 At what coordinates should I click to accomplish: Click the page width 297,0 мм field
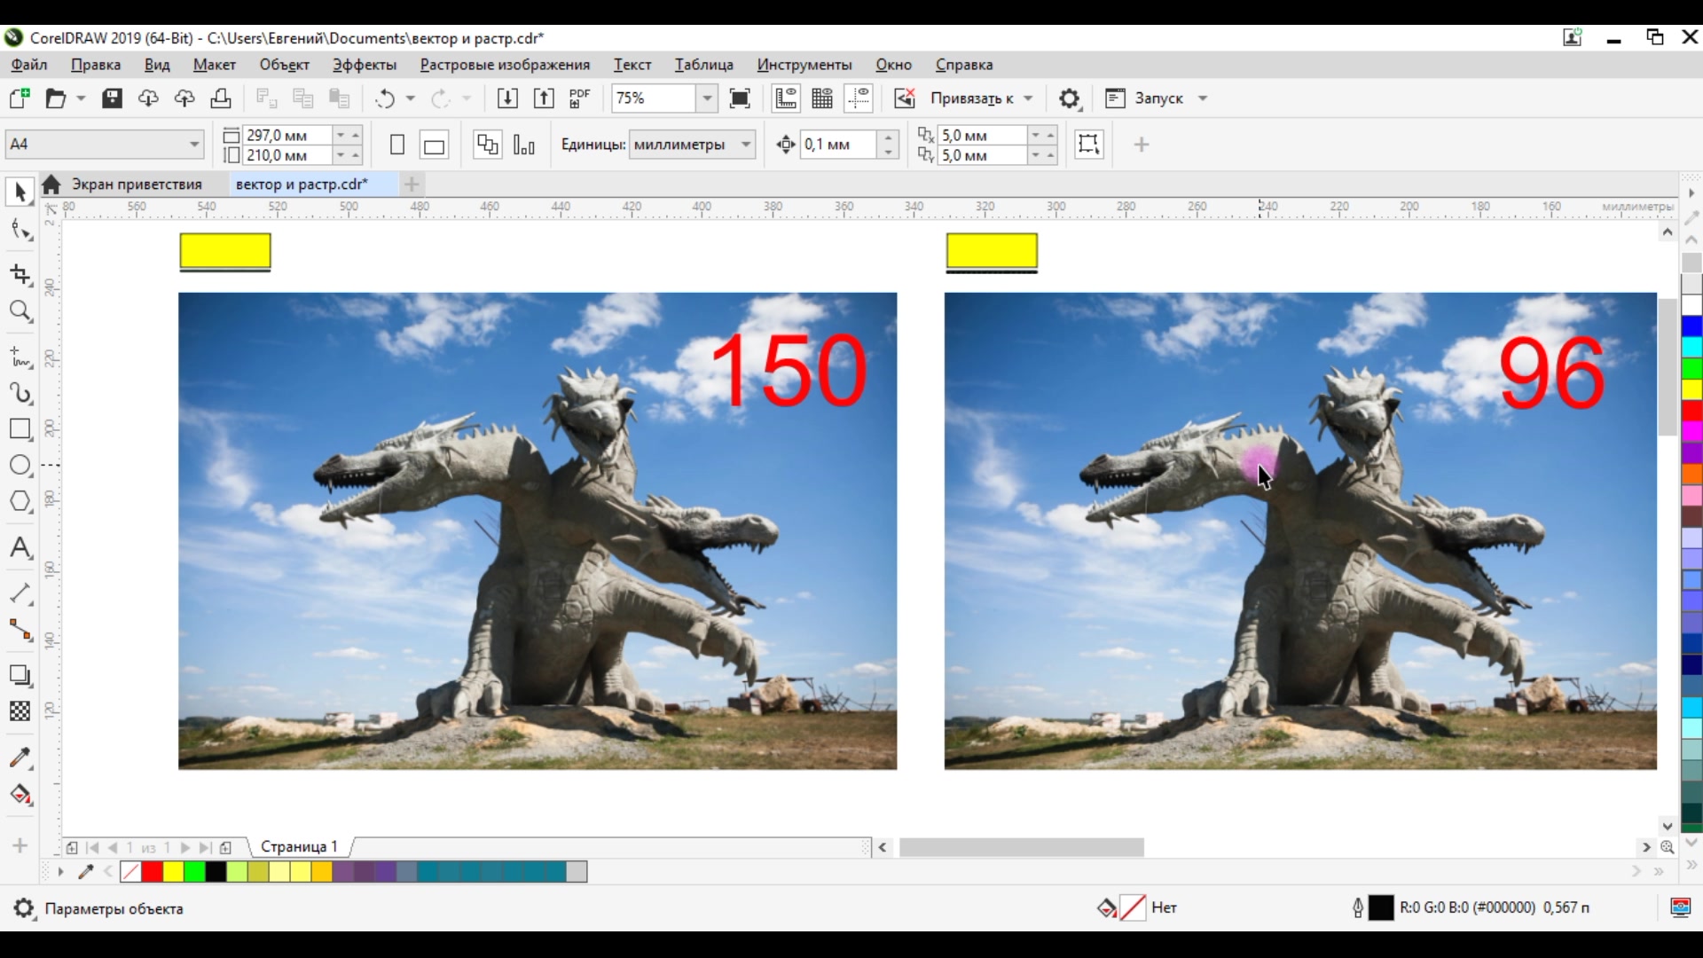pos(286,135)
